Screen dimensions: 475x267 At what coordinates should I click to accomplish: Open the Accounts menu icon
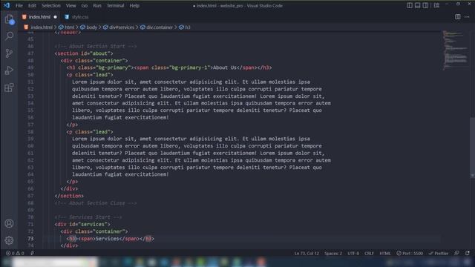(9, 223)
